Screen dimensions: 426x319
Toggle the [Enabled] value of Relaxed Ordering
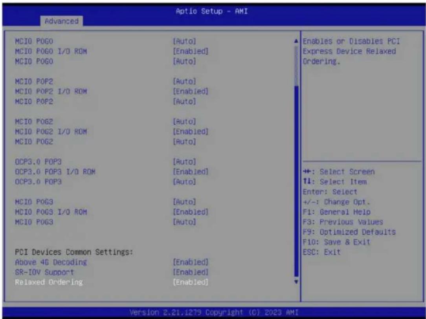point(191,282)
